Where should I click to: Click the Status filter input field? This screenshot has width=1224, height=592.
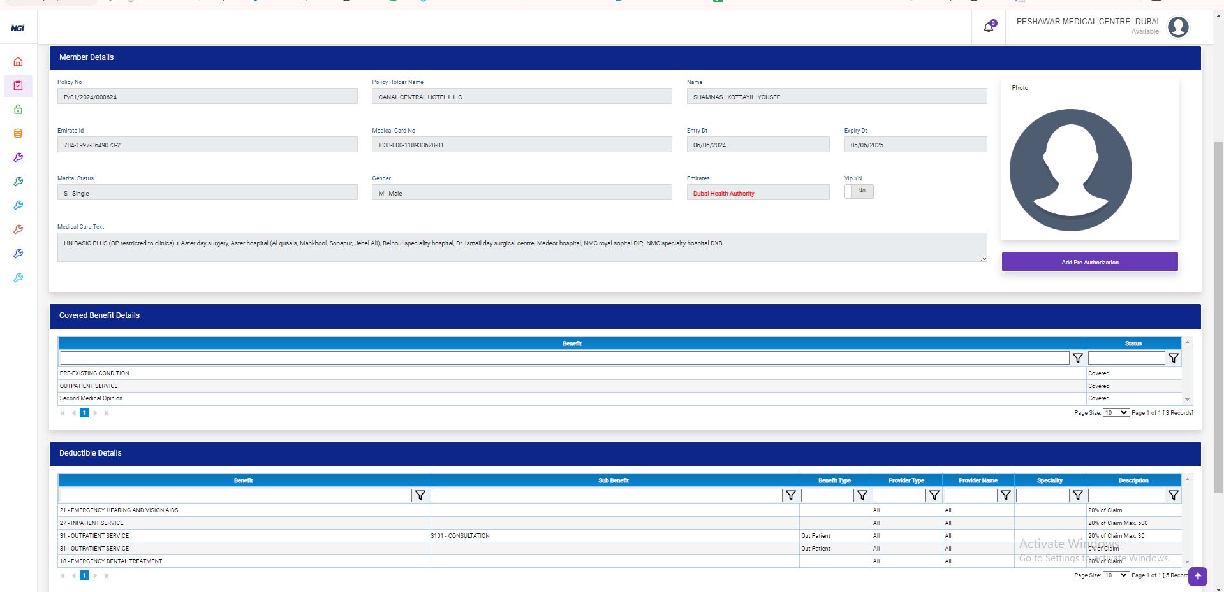pos(1126,358)
